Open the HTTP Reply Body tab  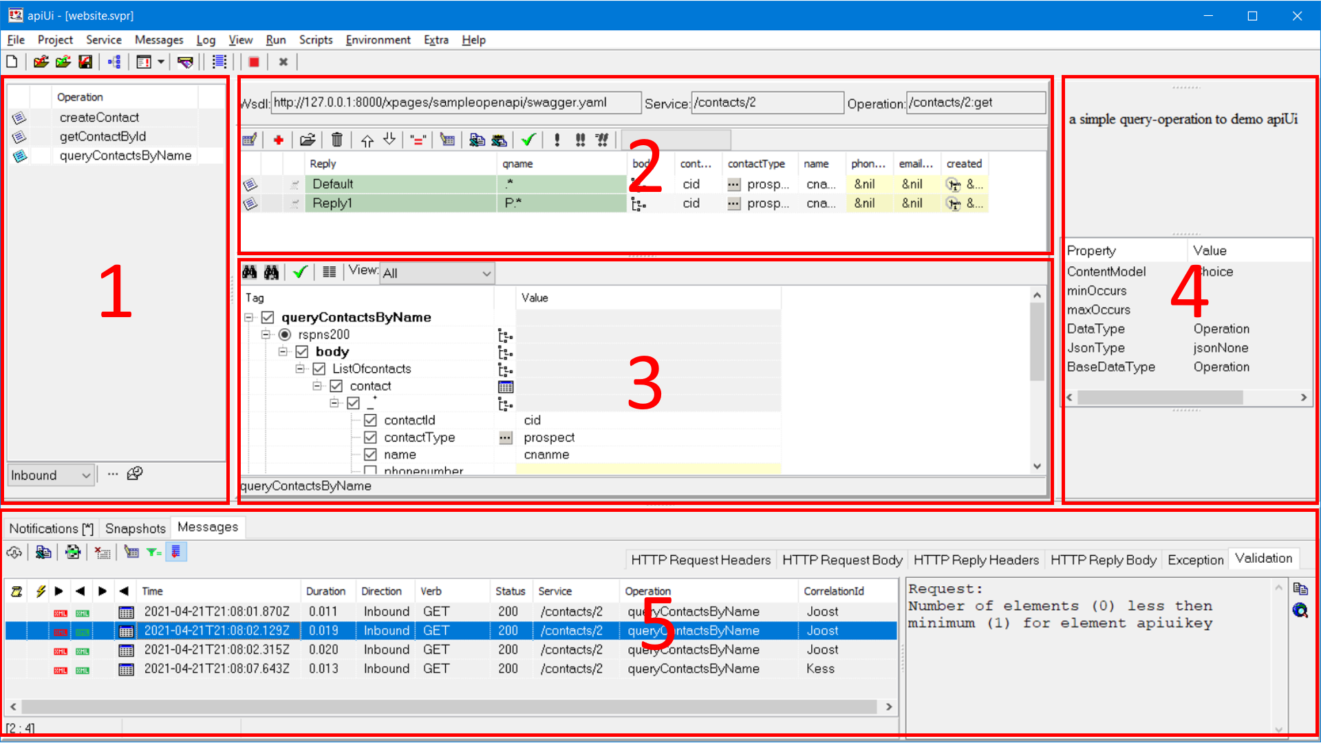coord(1103,560)
